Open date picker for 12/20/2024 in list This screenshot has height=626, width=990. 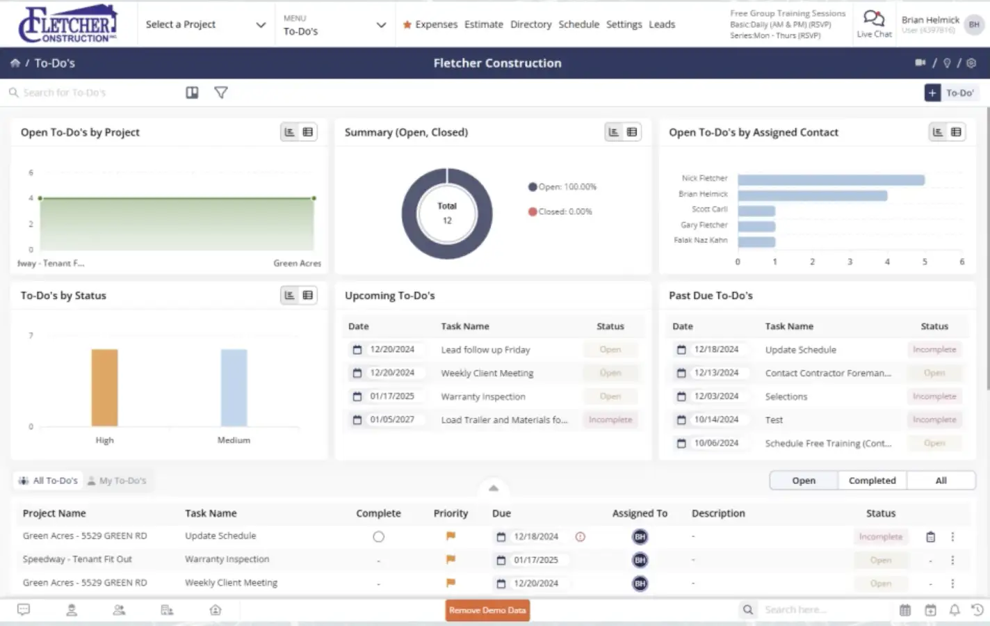(x=501, y=584)
